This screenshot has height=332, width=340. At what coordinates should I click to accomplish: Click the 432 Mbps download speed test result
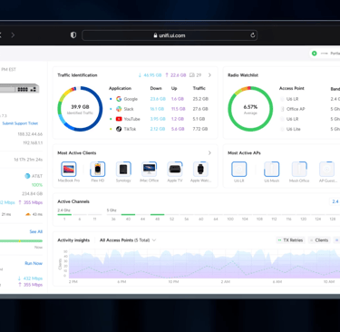[30, 278]
